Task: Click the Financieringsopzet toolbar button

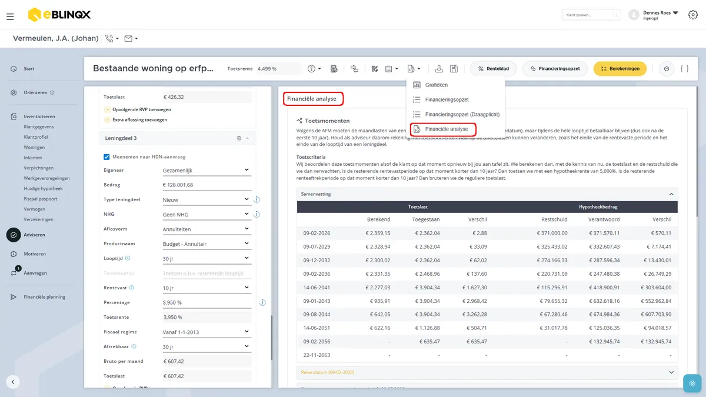Action: 555,69
